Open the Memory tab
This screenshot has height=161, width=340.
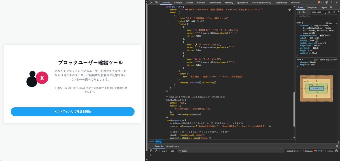[229, 3]
